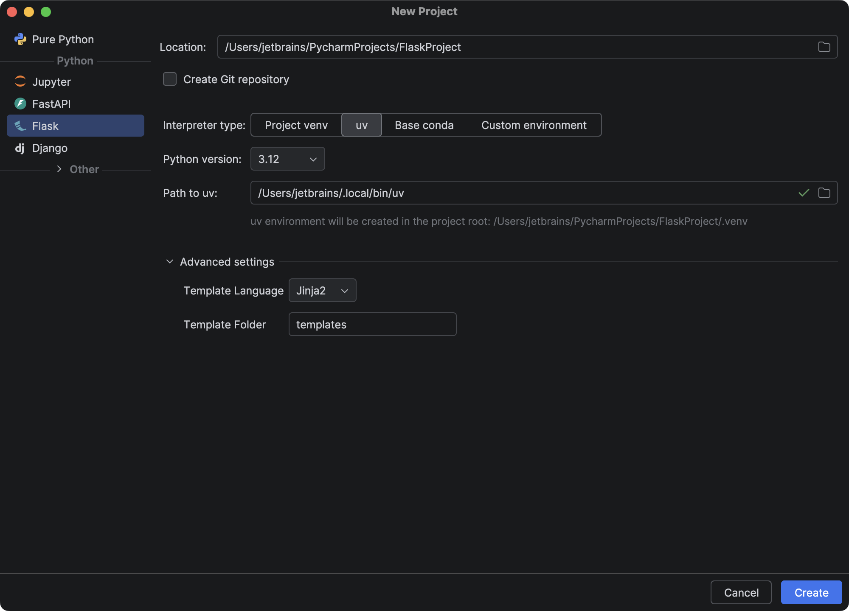Viewport: 849px width, 611px height.
Task: Select the uv interpreter type
Action: [361, 125]
